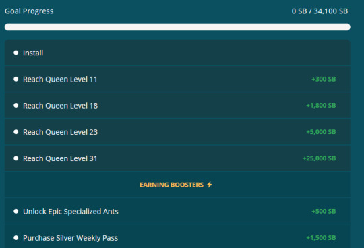Click the EARNING BOOSTERS heading

click(172, 185)
